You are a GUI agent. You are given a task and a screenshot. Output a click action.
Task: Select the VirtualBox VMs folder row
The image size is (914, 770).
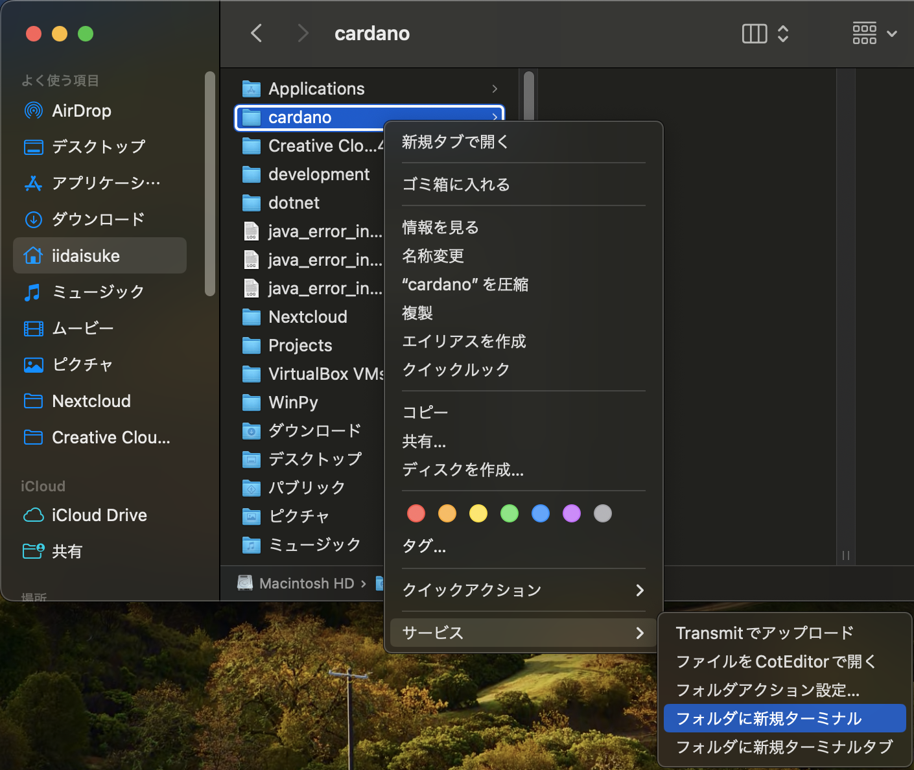pos(310,374)
